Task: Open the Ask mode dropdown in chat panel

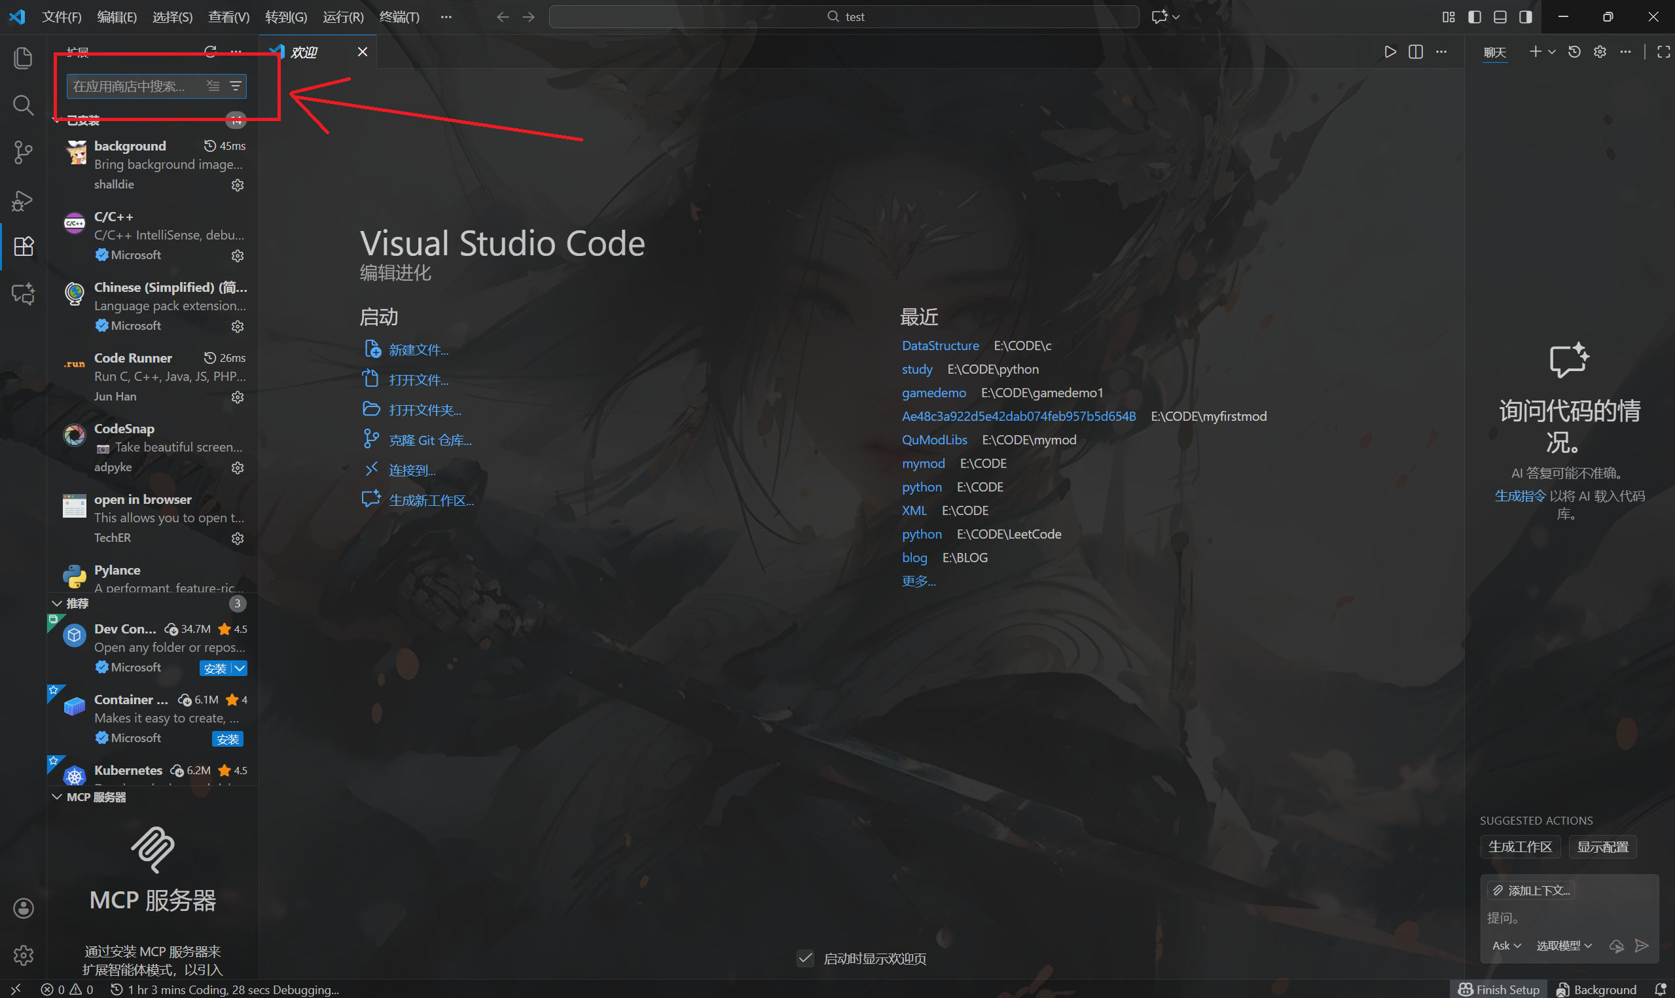Action: (1505, 946)
